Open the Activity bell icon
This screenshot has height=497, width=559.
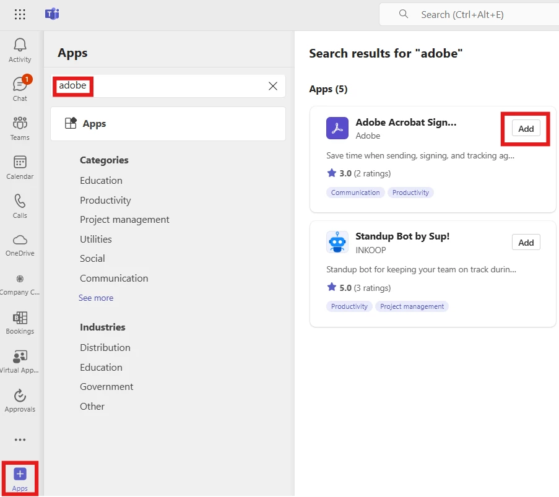coord(20,51)
